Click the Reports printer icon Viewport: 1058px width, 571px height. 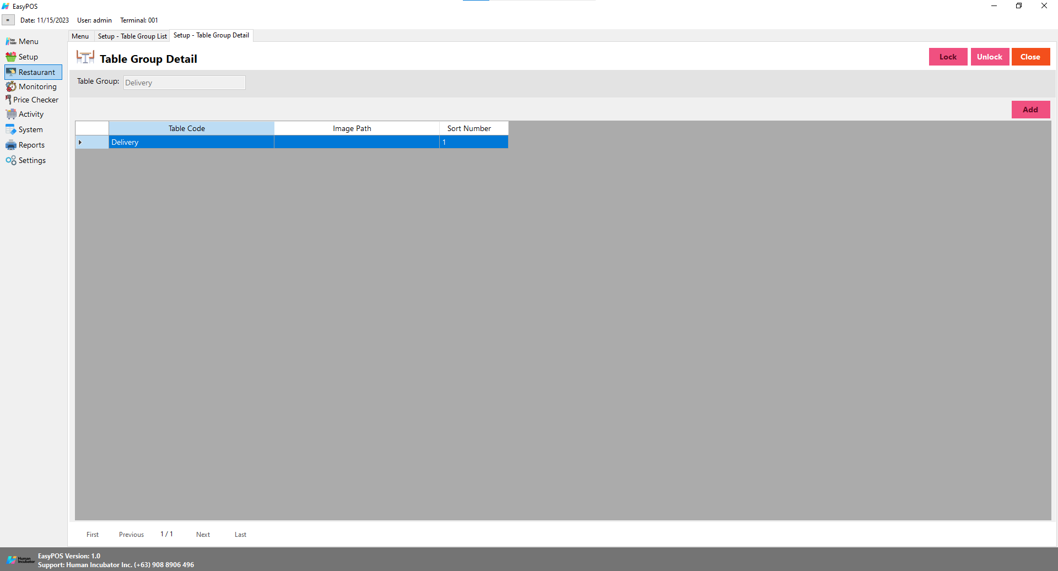click(10, 145)
